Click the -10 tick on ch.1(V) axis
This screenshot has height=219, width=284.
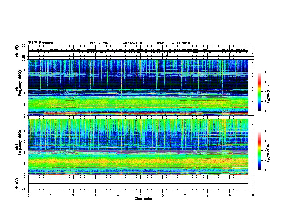point(23,57)
